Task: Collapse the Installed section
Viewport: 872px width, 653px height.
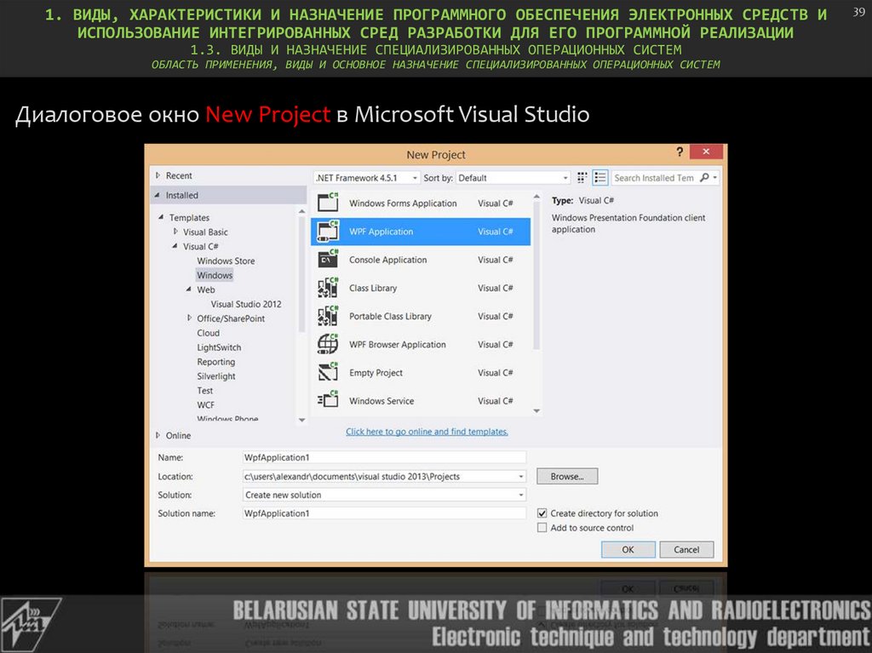Action: click(x=158, y=195)
